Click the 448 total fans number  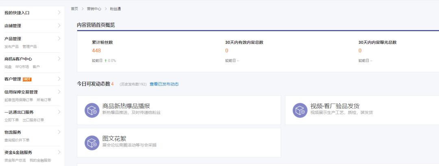pos(96,51)
